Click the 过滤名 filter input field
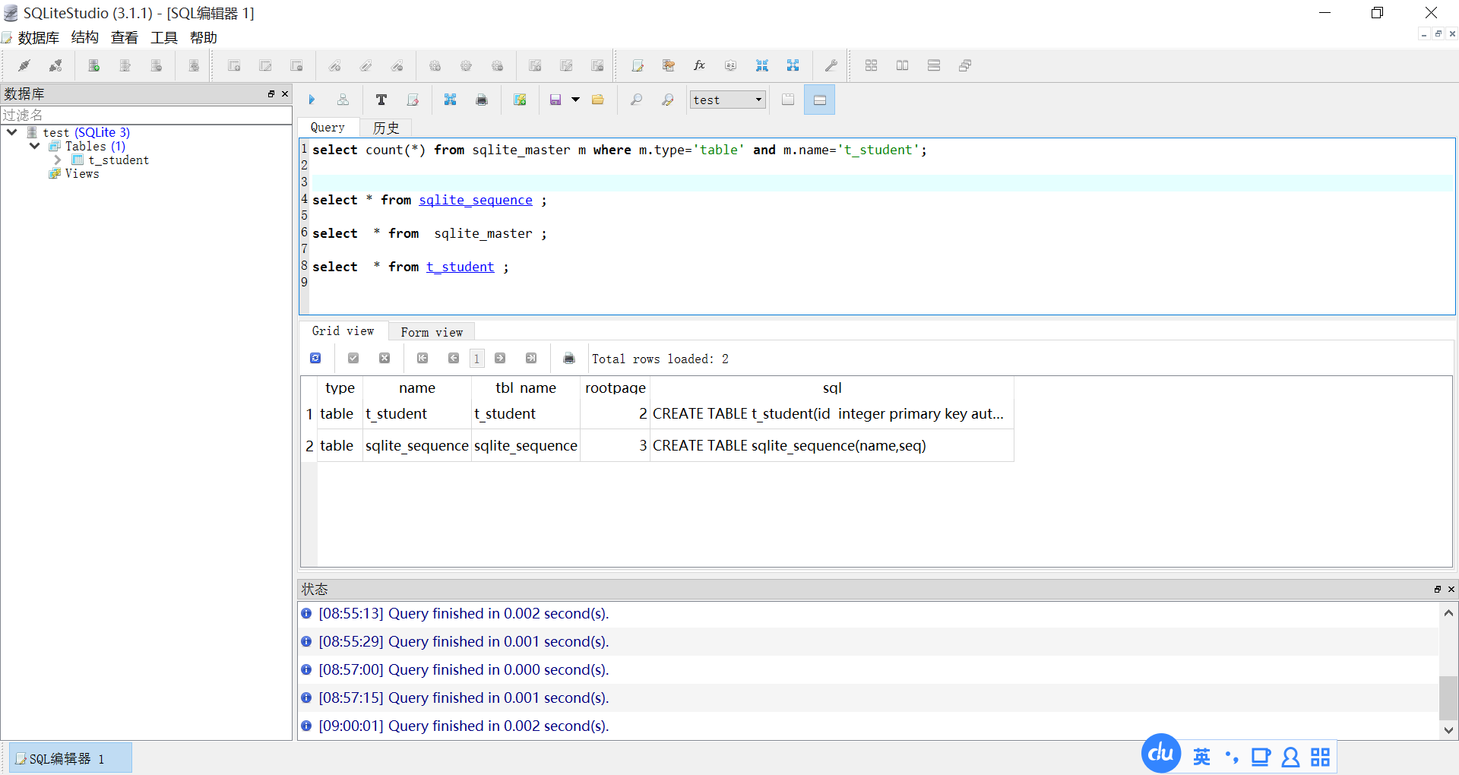The image size is (1459, 775). 146,115
